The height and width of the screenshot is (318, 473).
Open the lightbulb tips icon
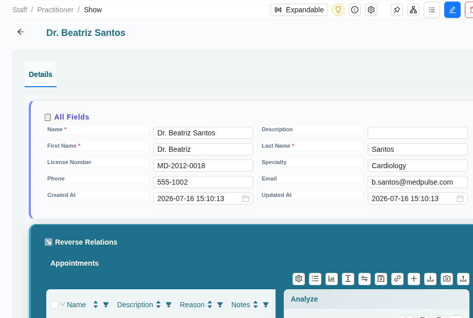tap(338, 10)
